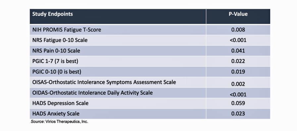Select the PGIC 1-7 (7 is best) row
Image resolution: width=297 pixels, height=131 pixels.
point(150,61)
